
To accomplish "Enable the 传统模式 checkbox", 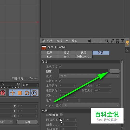I will point(61,115).
